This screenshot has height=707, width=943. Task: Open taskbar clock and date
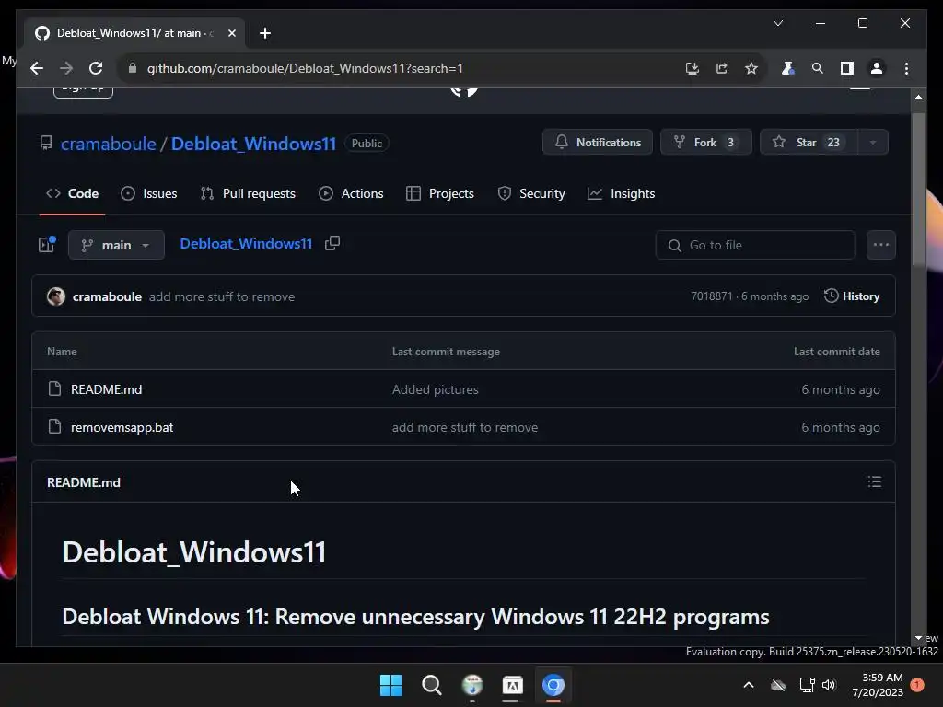coord(878,685)
